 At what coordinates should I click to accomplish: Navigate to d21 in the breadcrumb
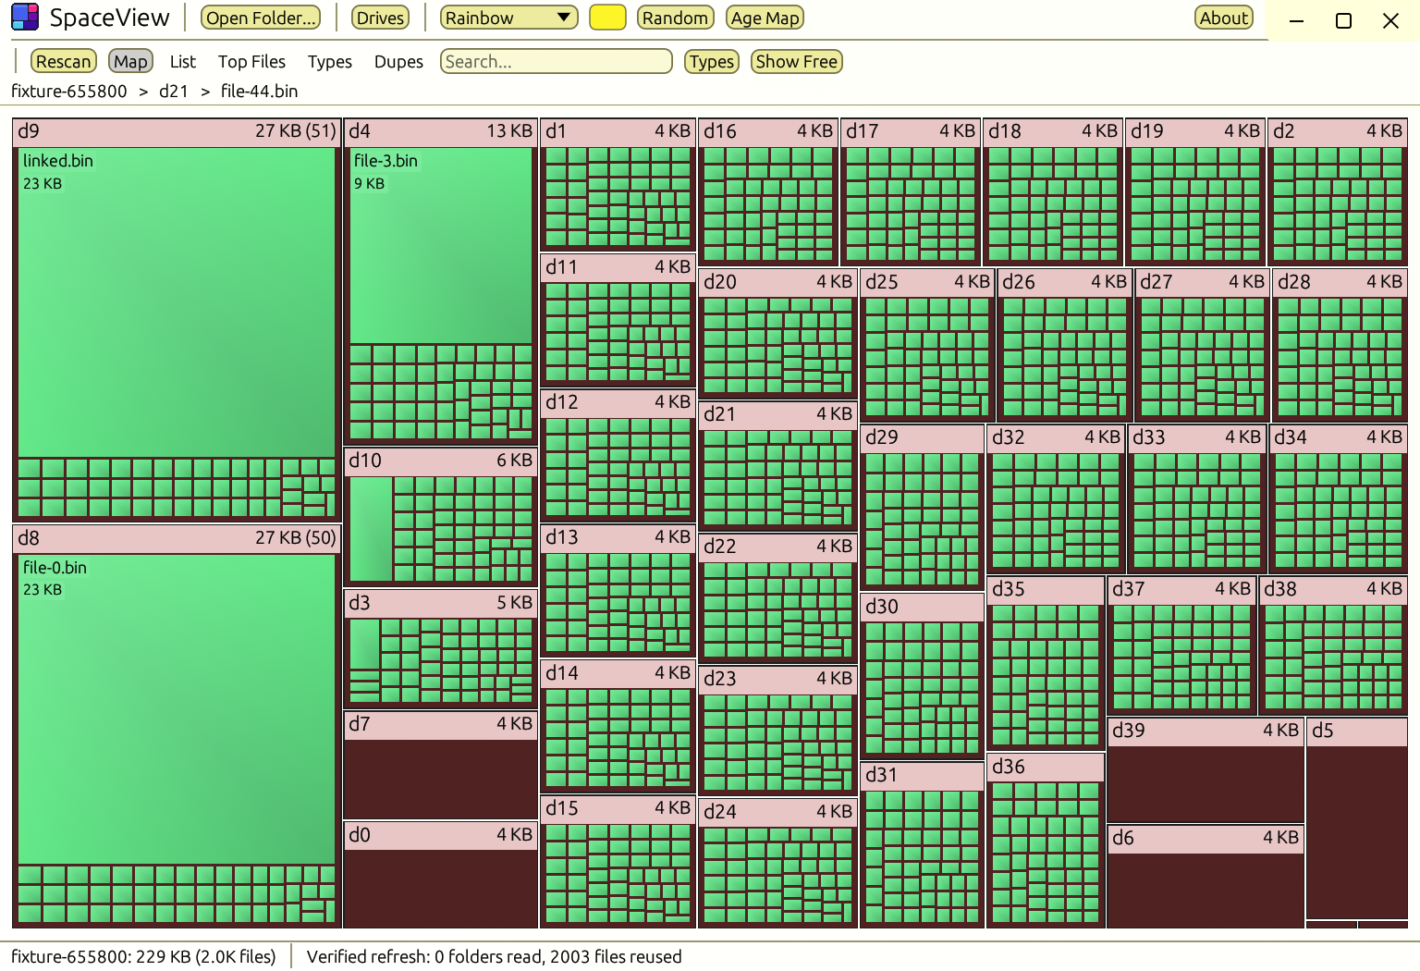pyautogui.click(x=174, y=91)
